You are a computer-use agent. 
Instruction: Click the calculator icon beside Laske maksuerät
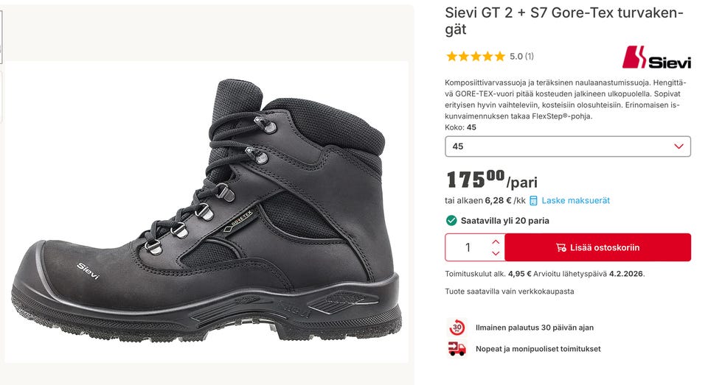(x=533, y=200)
